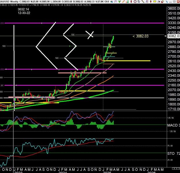Click the C:3082.03 close value in header
Screen dimensions: 180x173
point(24,2)
